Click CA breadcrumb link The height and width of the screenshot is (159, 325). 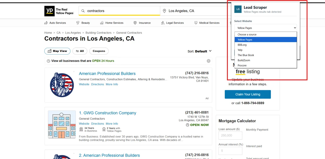tap(58, 33)
